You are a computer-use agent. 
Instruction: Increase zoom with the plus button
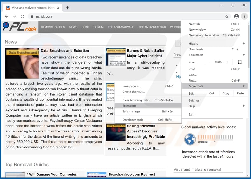pos(227,62)
